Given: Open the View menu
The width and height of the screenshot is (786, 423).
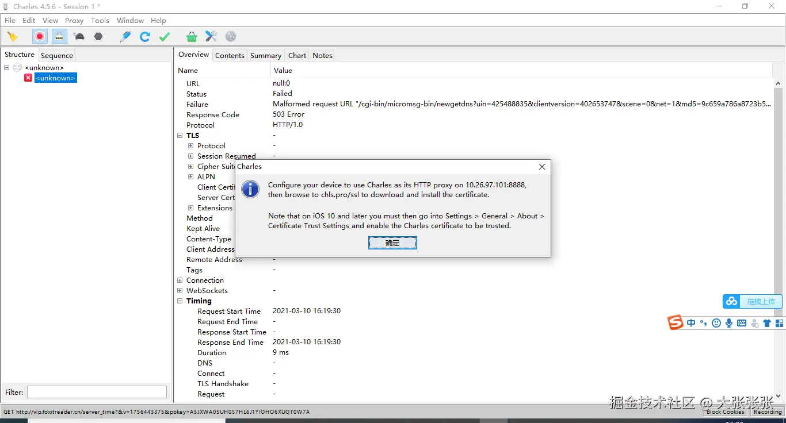Looking at the screenshot, I should 51,20.
